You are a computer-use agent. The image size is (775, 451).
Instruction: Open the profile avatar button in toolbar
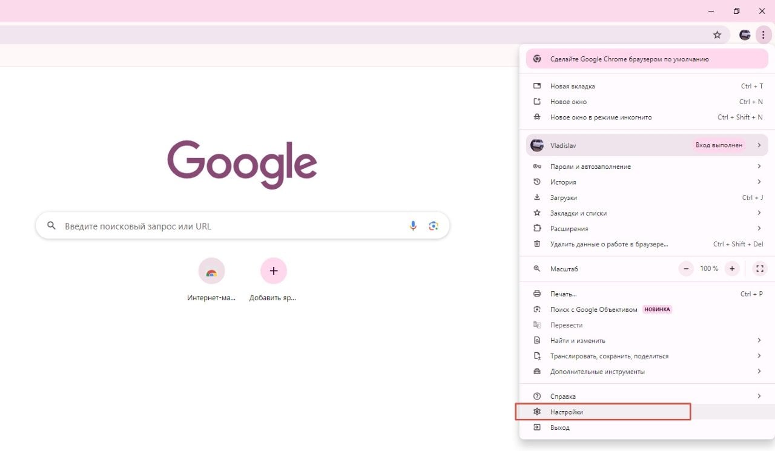pos(745,35)
